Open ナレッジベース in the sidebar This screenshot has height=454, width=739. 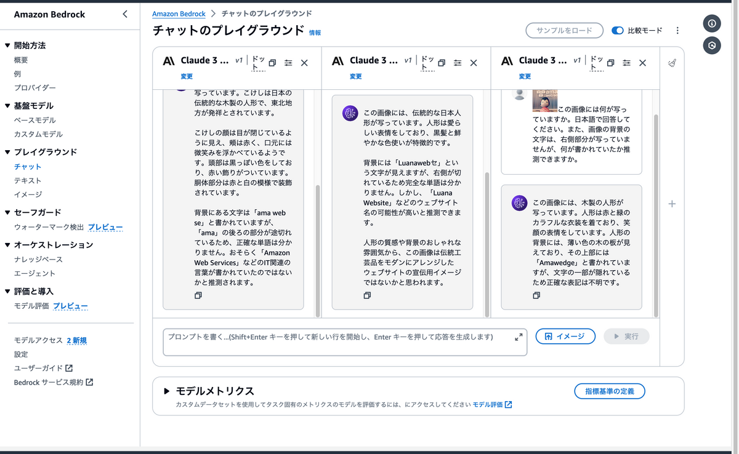[x=38, y=260]
